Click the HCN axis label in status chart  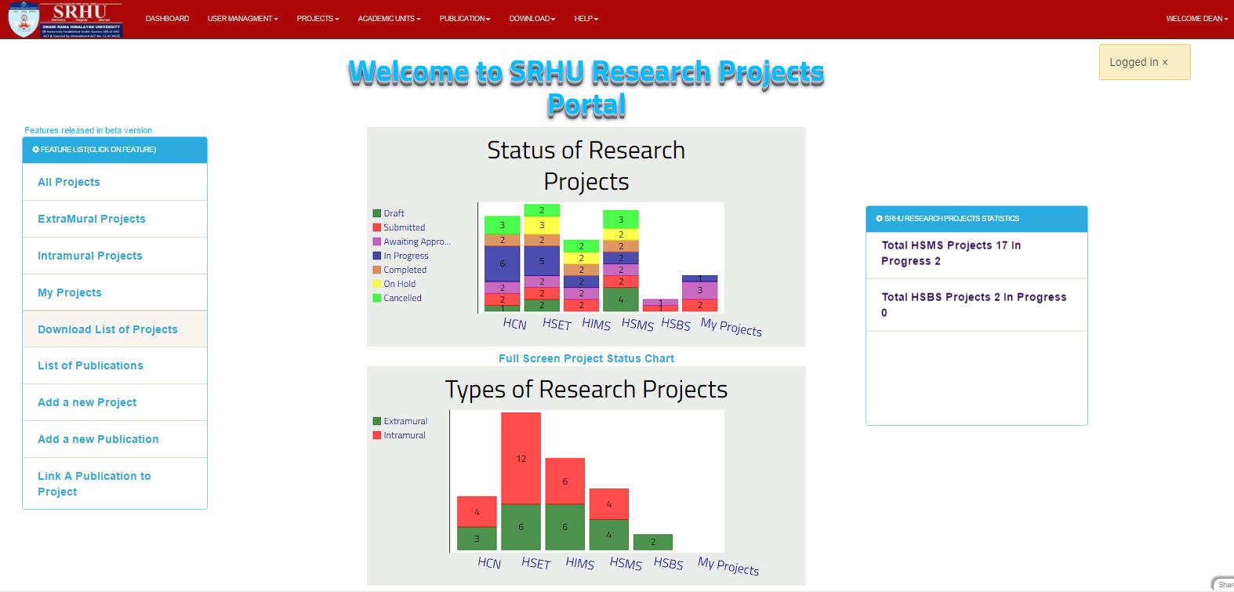point(515,324)
